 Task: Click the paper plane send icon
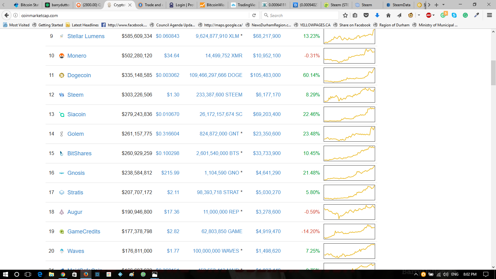[399, 15]
